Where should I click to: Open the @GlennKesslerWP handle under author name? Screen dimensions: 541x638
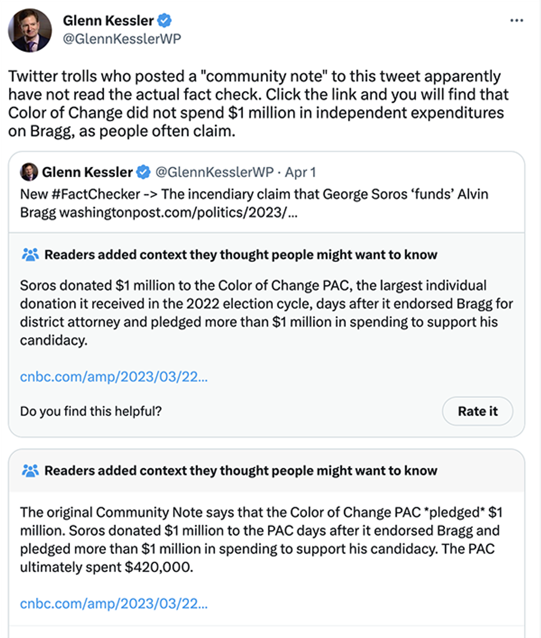pyautogui.click(x=121, y=39)
